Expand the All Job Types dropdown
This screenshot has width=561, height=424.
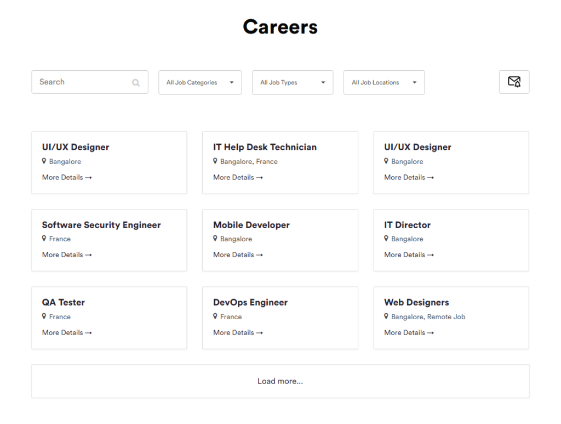pyautogui.click(x=293, y=82)
